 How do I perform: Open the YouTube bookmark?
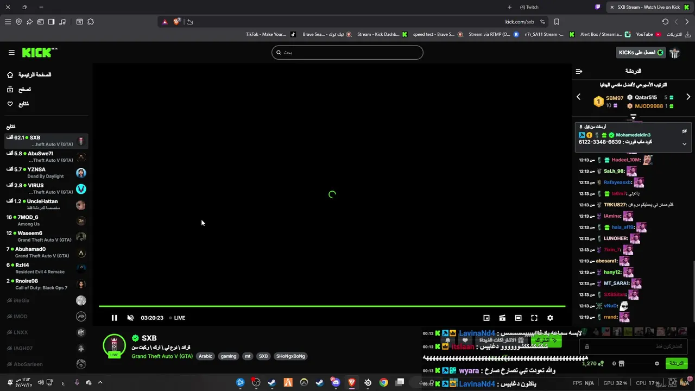(x=648, y=34)
